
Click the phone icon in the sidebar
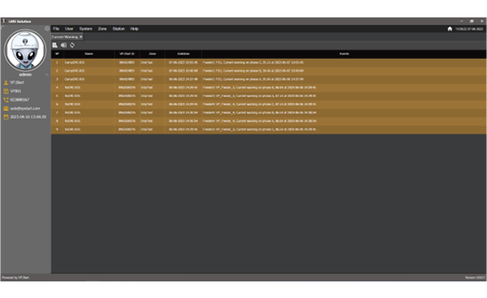click(6, 100)
